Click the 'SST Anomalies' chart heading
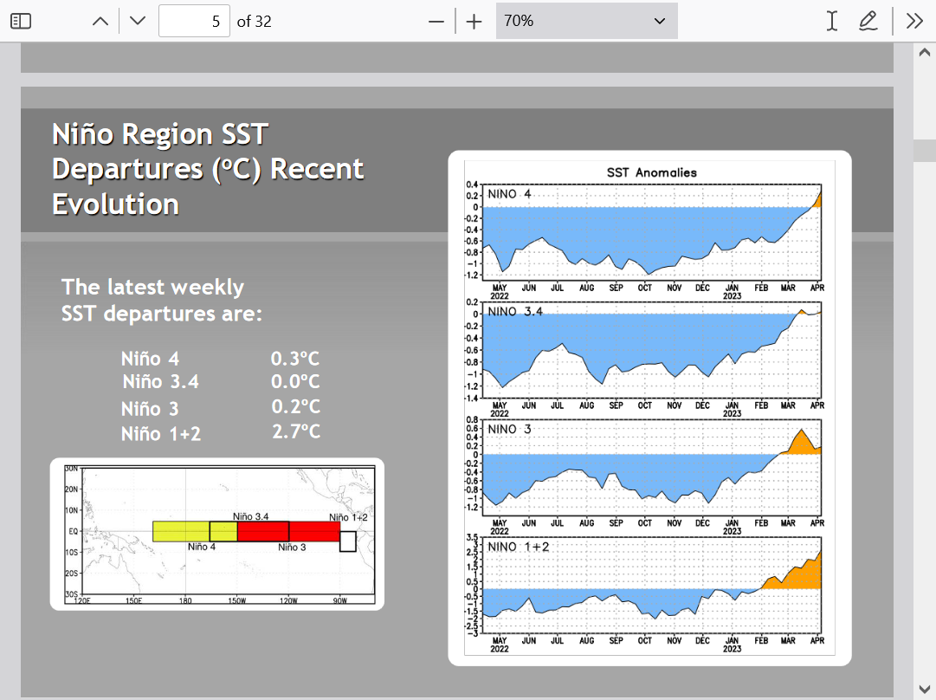Image resolution: width=936 pixels, height=700 pixels. tap(651, 172)
